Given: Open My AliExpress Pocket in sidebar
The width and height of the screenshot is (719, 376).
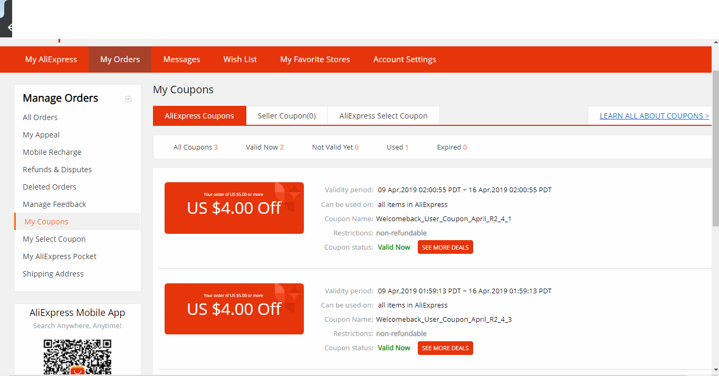Looking at the screenshot, I should (60, 256).
